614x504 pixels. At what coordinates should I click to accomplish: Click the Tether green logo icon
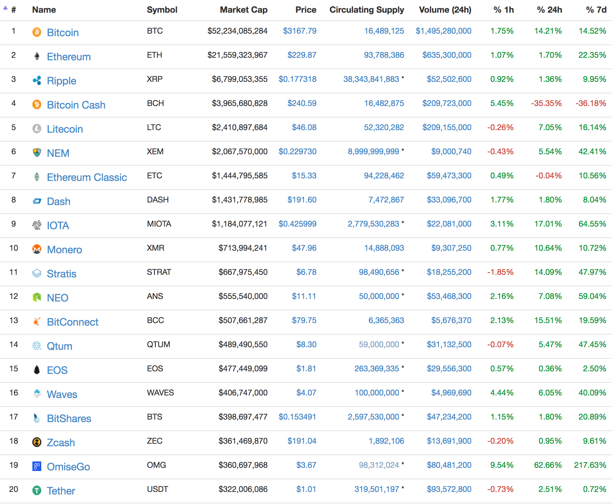[37, 490]
